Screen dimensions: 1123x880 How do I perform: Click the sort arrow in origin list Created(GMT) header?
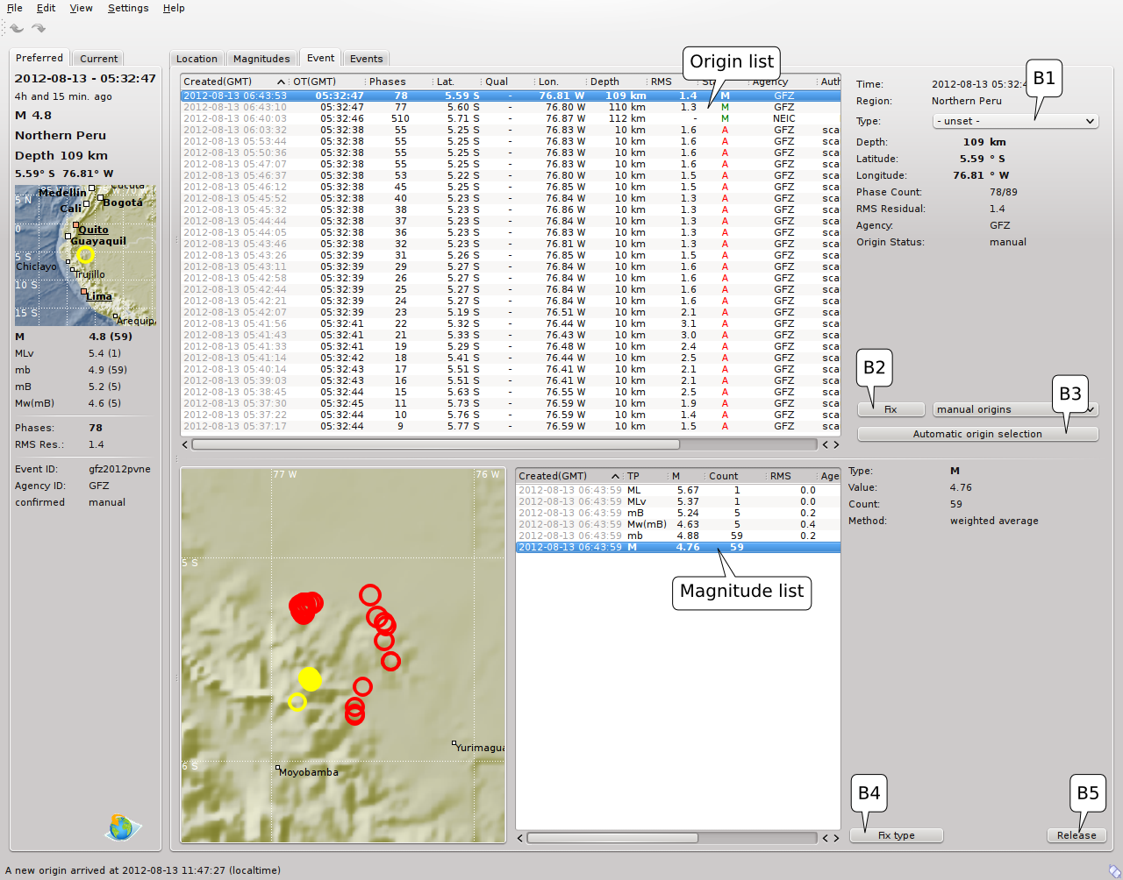point(281,82)
